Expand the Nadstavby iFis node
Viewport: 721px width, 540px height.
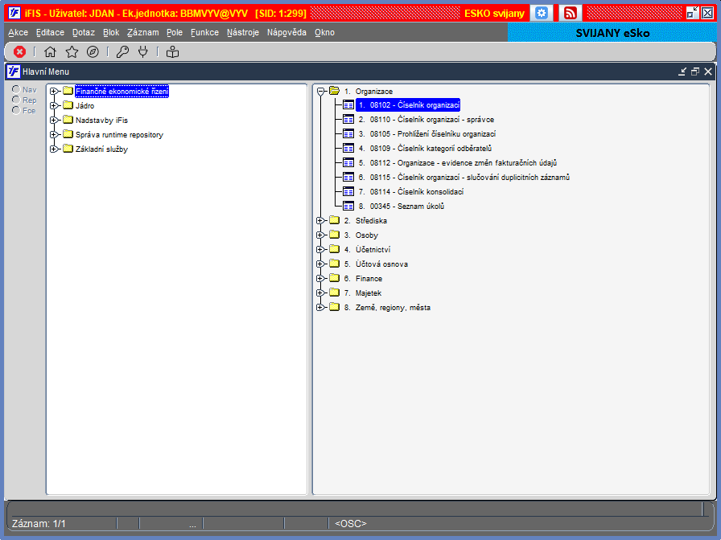tap(54, 120)
